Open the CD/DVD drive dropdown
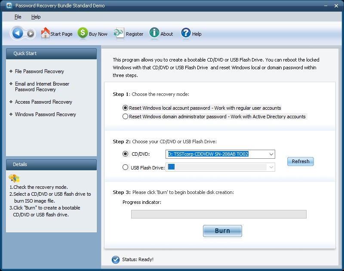 coord(270,154)
